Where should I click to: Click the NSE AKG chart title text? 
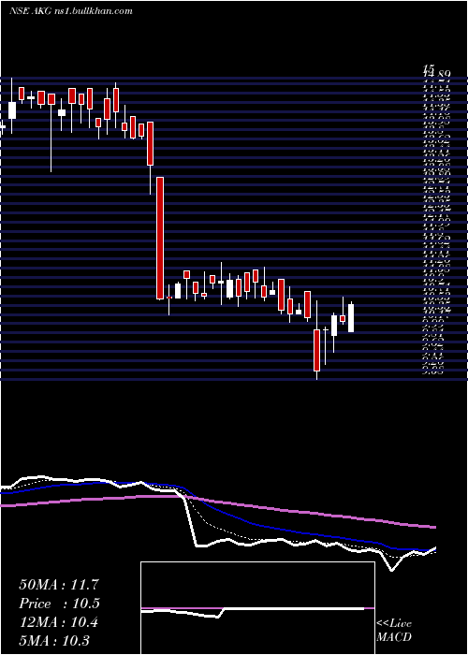tap(70, 11)
